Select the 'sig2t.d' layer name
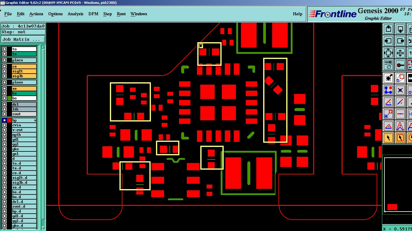This screenshot has width=412, height=231. [24, 178]
